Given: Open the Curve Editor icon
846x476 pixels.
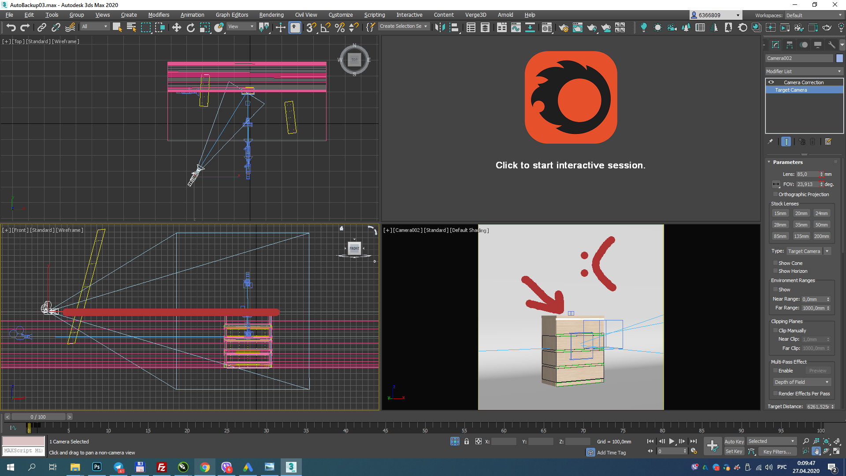Looking at the screenshot, I should point(516,27).
